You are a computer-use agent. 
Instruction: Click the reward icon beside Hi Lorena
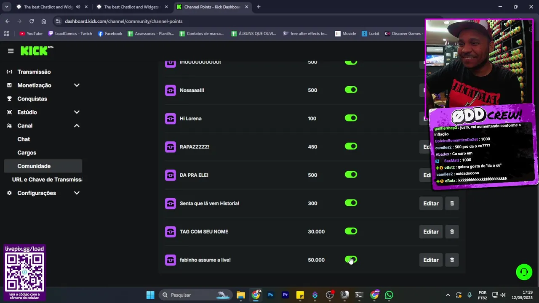170,118
